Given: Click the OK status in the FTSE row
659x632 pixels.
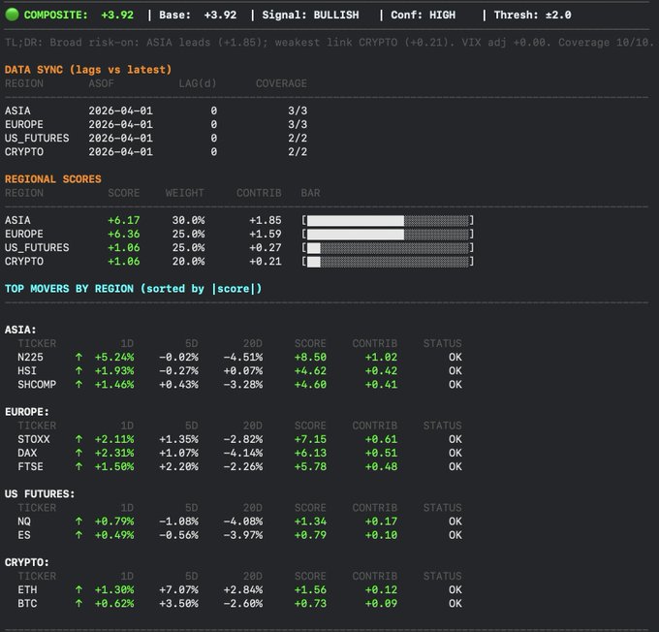Looking at the screenshot, I should [x=455, y=466].
